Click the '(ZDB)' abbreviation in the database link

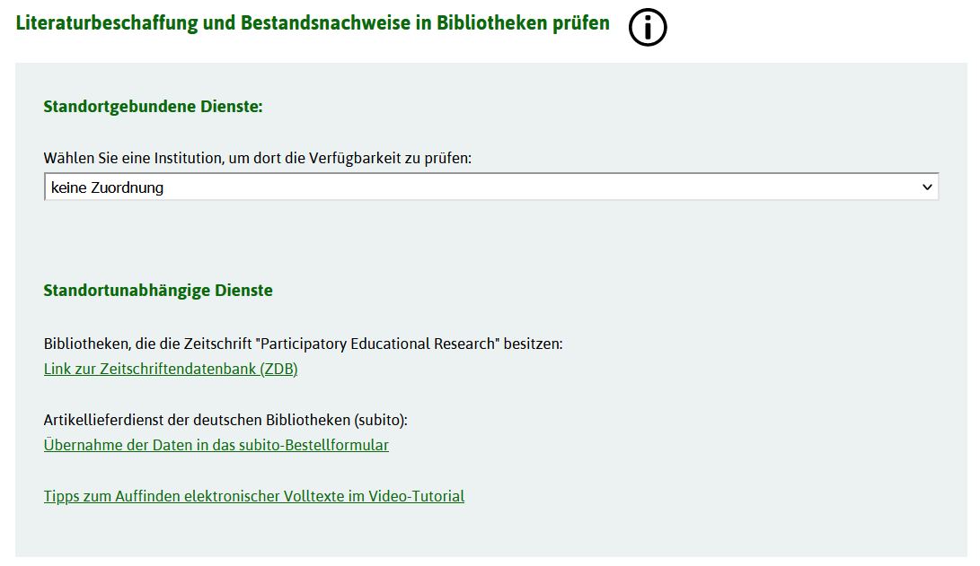point(278,369)
